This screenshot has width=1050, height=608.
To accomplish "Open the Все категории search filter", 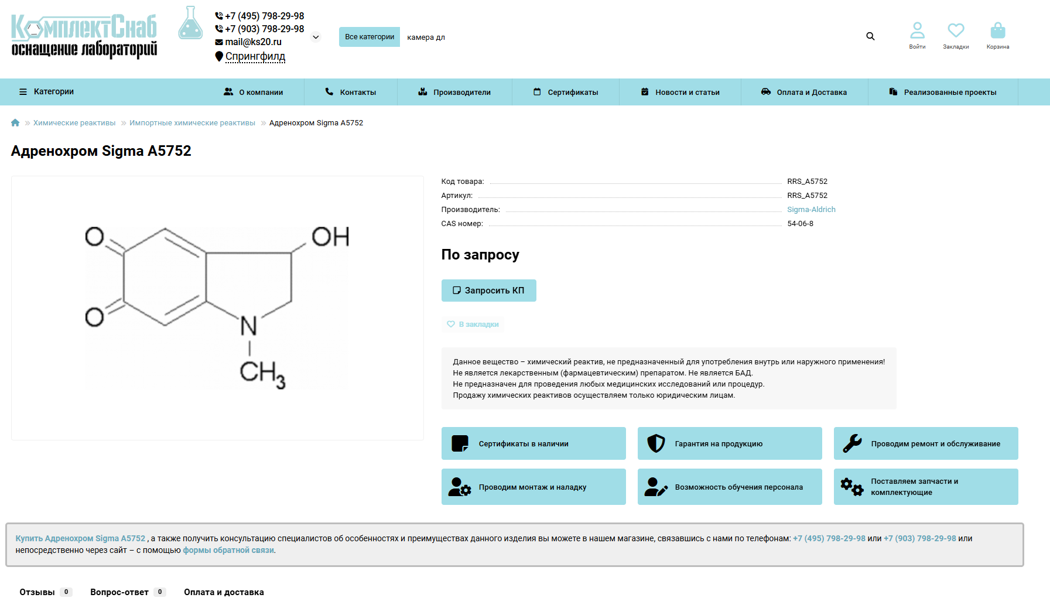I will pos(370,37).
